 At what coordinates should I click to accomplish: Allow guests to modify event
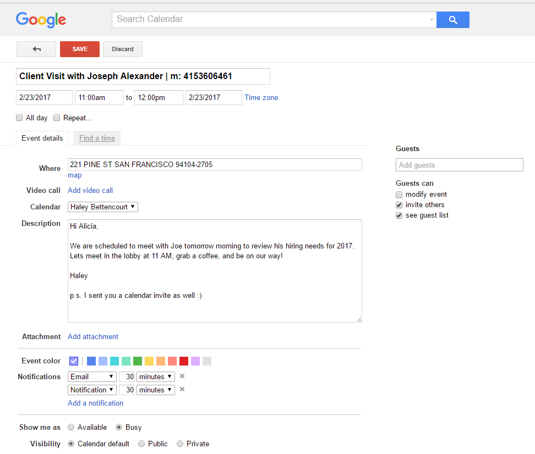[x=399, y=195]
